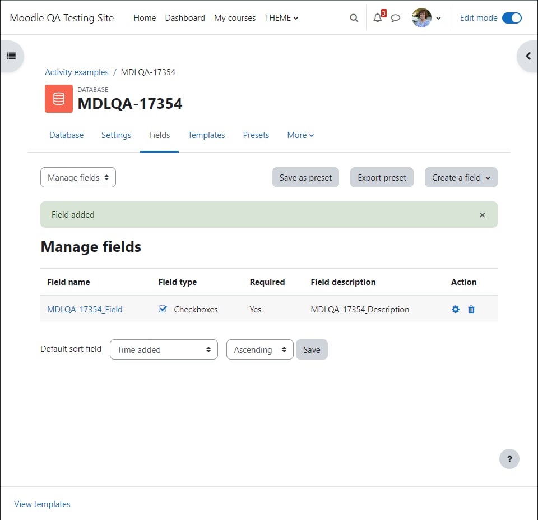Open Activity examples breadcrumb link

click(x=77, y=72)
